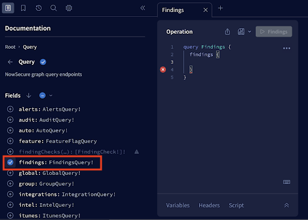The image size is (308, 220).
Task: Add the itunes field to the operation
Action: 10,215
